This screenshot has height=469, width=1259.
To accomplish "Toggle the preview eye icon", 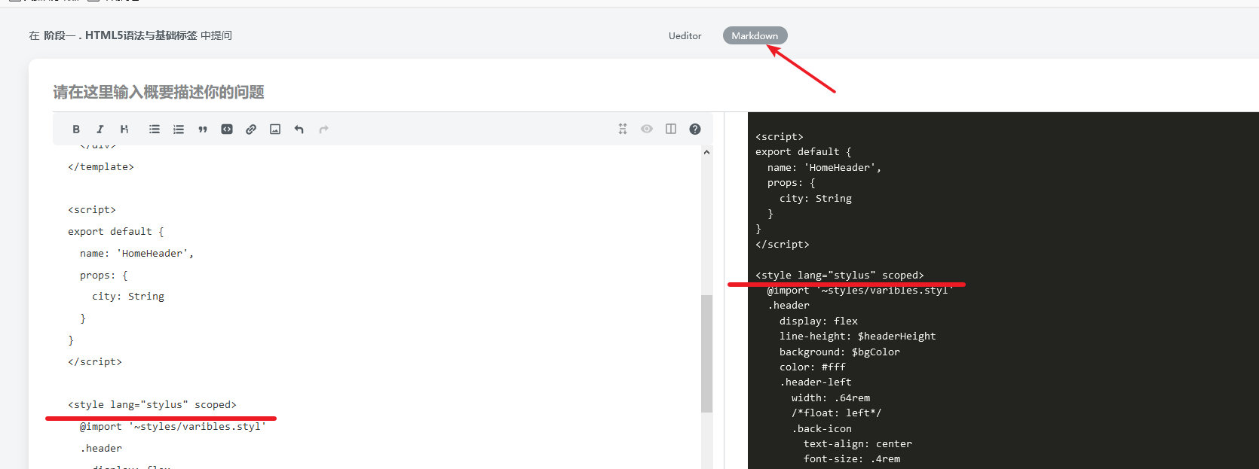I will click(647, 129).
